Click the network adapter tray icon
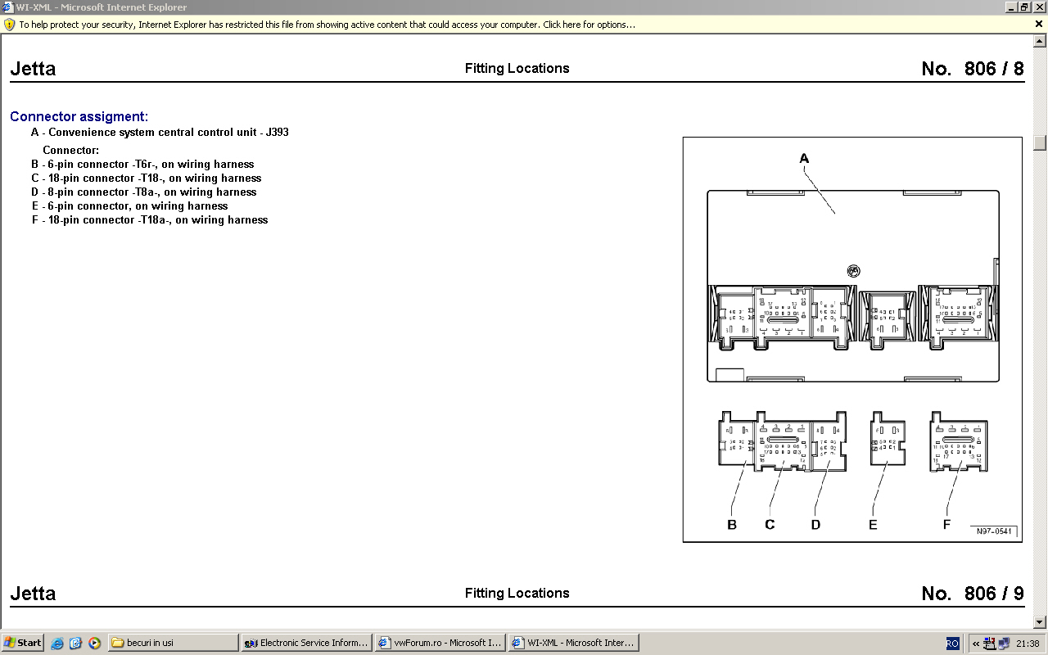 coord(990,644)
